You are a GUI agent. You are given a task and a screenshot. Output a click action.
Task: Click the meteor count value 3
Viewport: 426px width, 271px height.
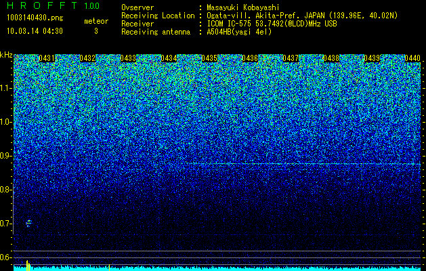coord(96,31)
